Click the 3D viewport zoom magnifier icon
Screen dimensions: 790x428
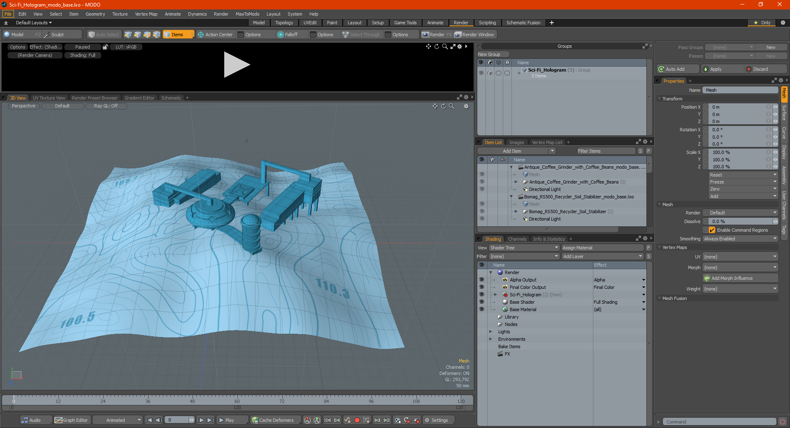pyautogui.click(x=452, y=106)
